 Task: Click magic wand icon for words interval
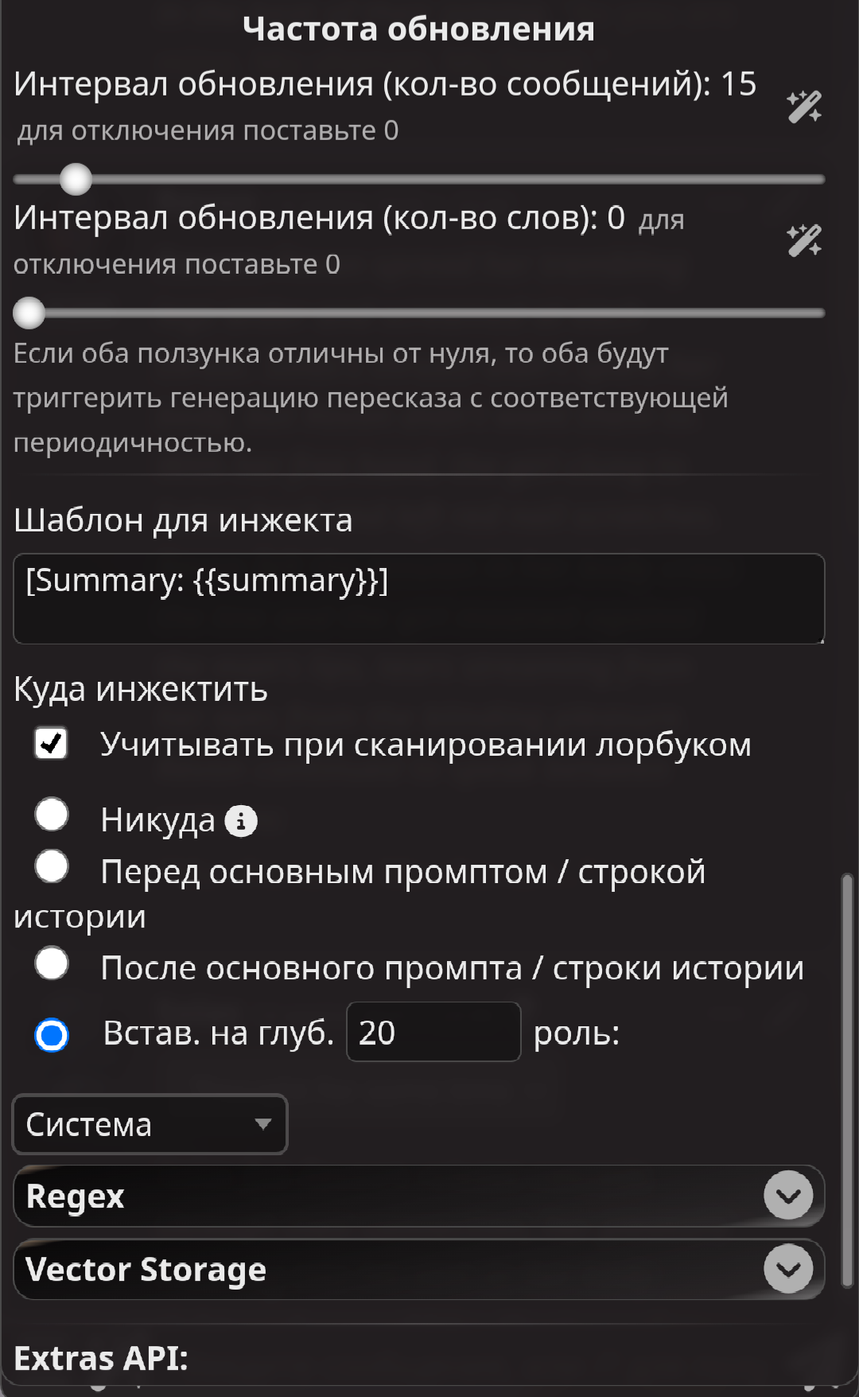[x=804, y=240]
